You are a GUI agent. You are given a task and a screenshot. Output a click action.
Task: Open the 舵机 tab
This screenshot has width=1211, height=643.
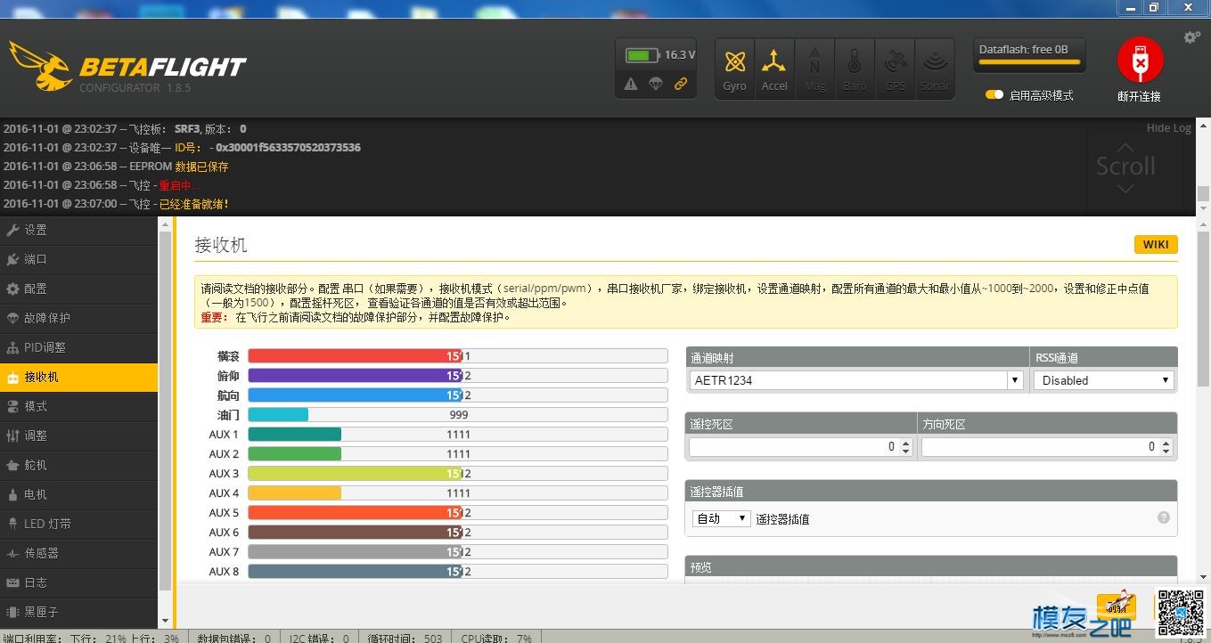coord(78,465)
